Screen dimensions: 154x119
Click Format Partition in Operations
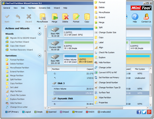pyautogui.click(x=15, y=60)
